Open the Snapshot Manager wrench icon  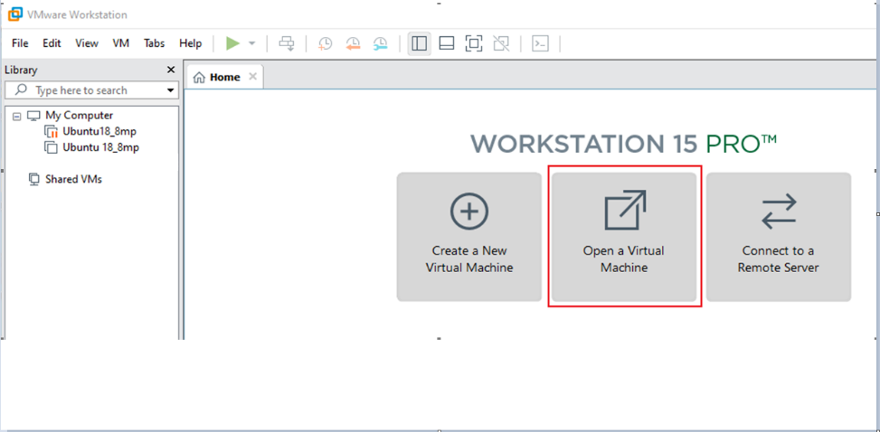[x=380, y=43]
